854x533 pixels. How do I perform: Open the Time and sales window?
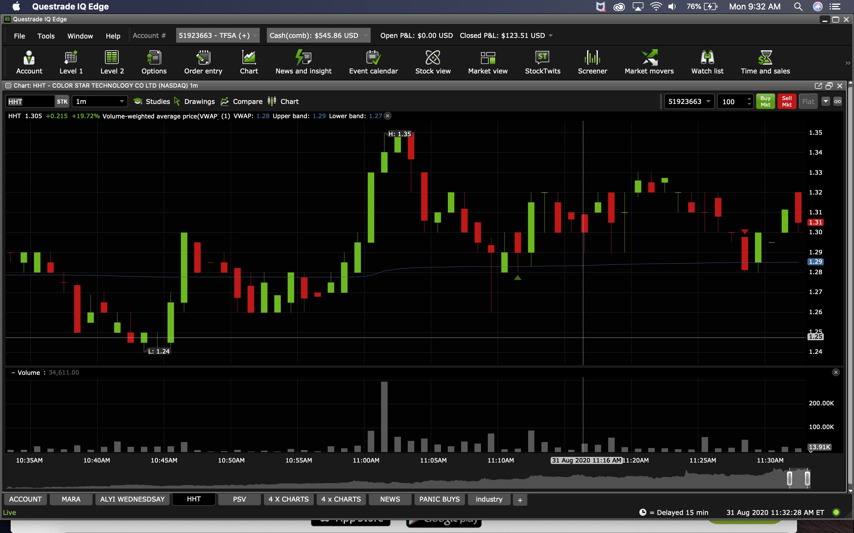[x=765, y=62]
